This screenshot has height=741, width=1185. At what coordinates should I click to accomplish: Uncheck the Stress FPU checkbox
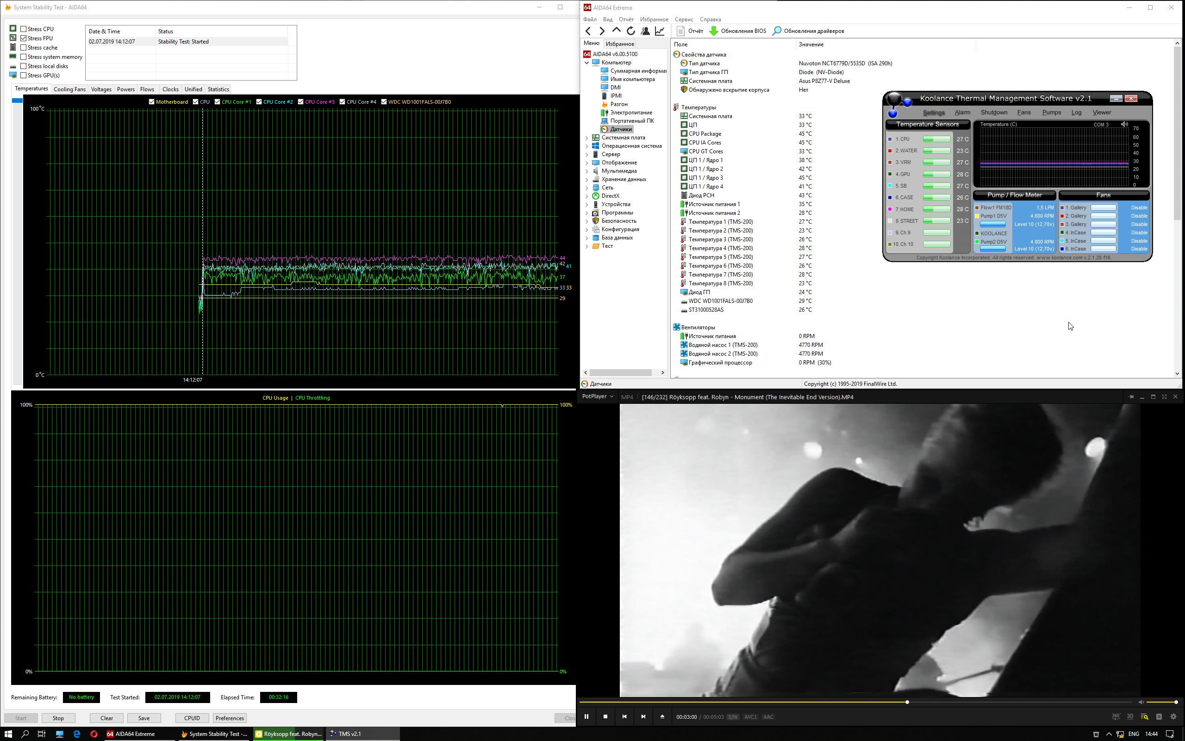[x=23, y=38]
